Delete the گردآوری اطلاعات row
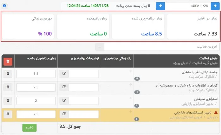The height and width of the screenshot is (135, 221). point(8,87)
